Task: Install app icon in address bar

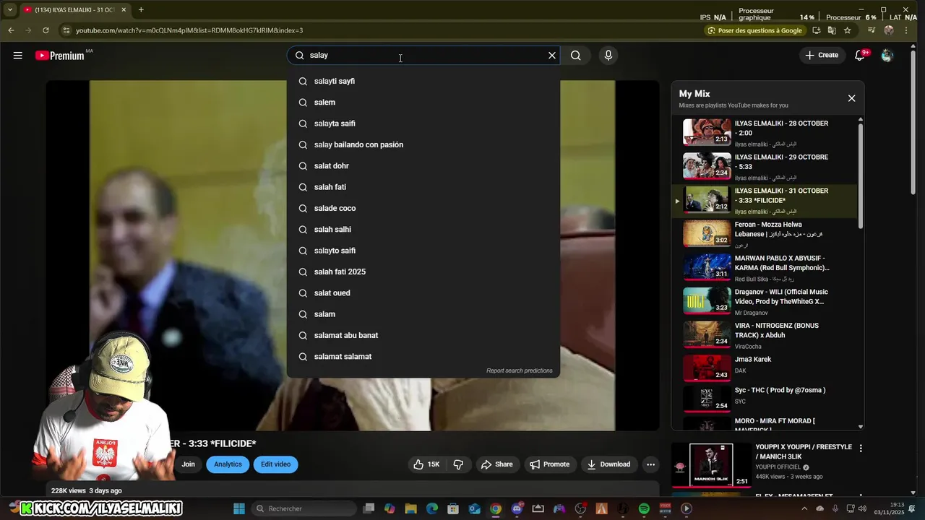Action: (817, 30)
